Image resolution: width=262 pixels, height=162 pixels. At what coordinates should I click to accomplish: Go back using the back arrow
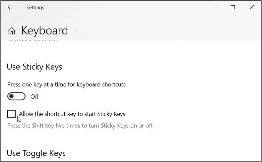click(10, 7)
